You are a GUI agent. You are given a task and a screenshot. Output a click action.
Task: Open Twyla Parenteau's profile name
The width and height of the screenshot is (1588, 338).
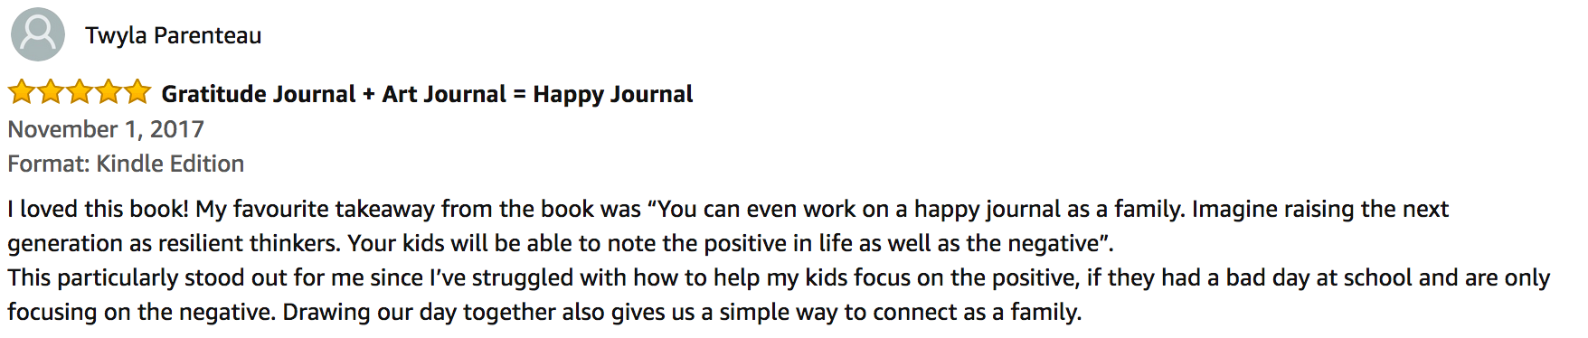(x=173, y=35)
